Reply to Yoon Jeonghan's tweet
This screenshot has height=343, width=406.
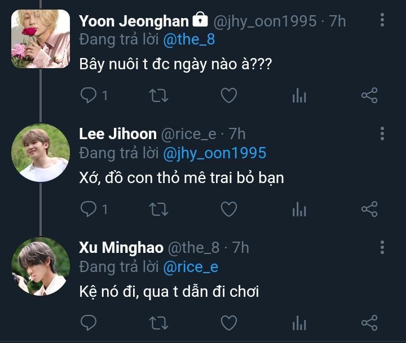[89, 96]
